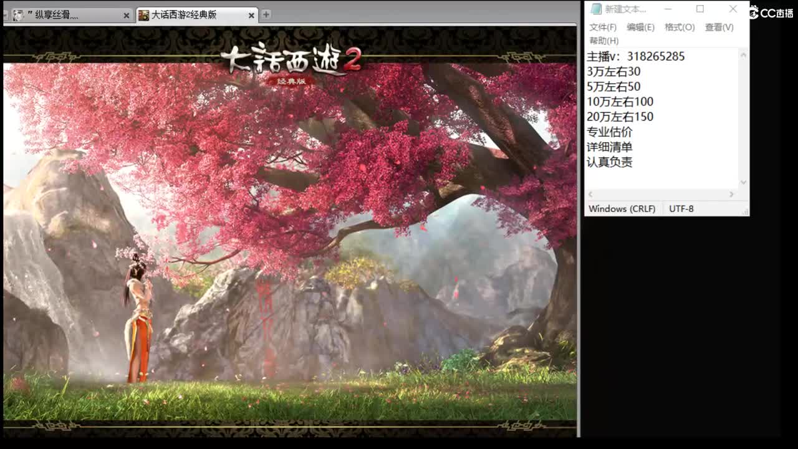Open the 编辑(E) menu in Notepad
The height and width of the screenshot is (449, 798).
click(640, 27)
